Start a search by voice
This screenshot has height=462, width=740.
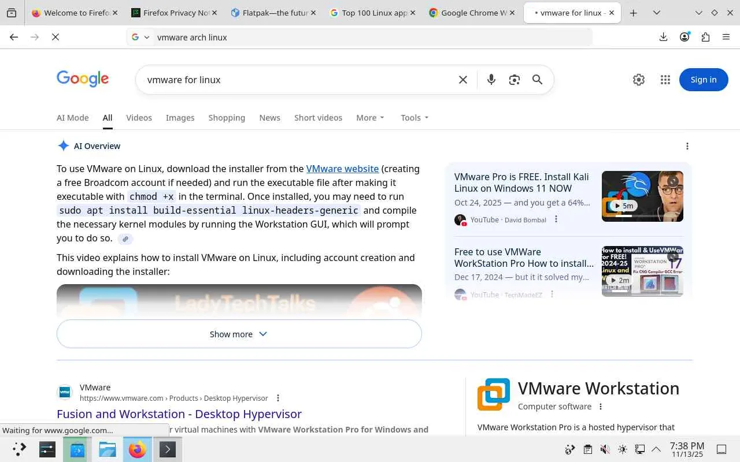point(491,80)
